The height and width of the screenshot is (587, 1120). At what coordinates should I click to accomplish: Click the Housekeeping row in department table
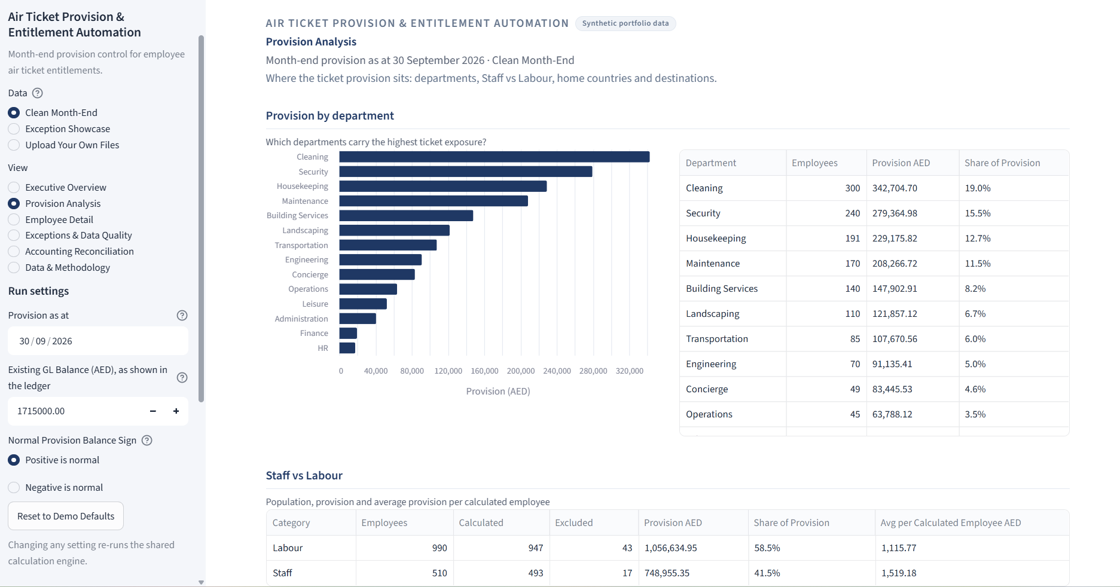tap(874, 239)
